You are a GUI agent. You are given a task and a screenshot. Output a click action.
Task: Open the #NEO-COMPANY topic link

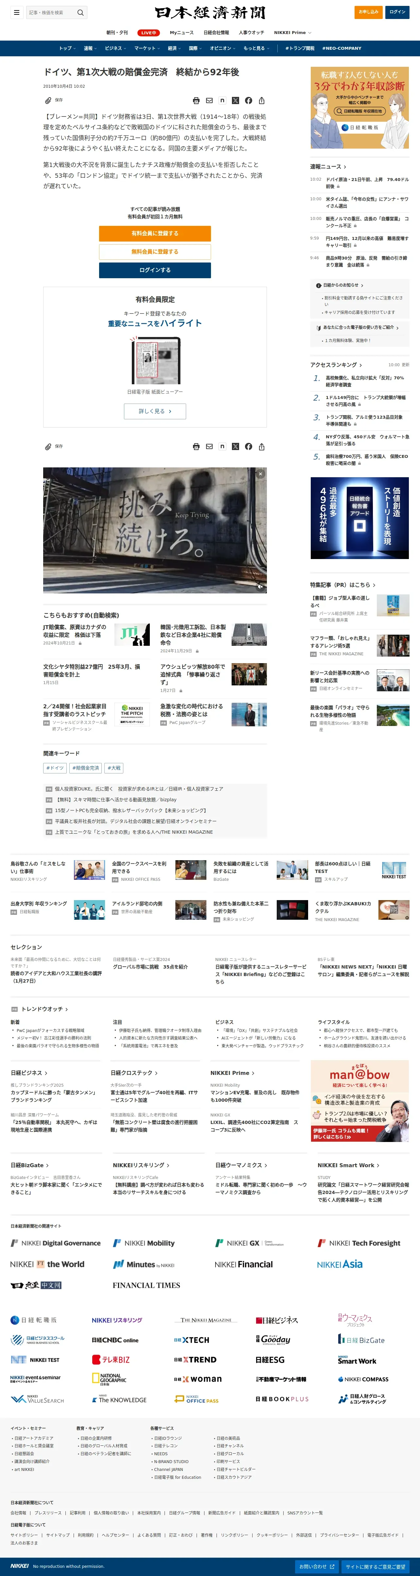(x=342, y=48)
